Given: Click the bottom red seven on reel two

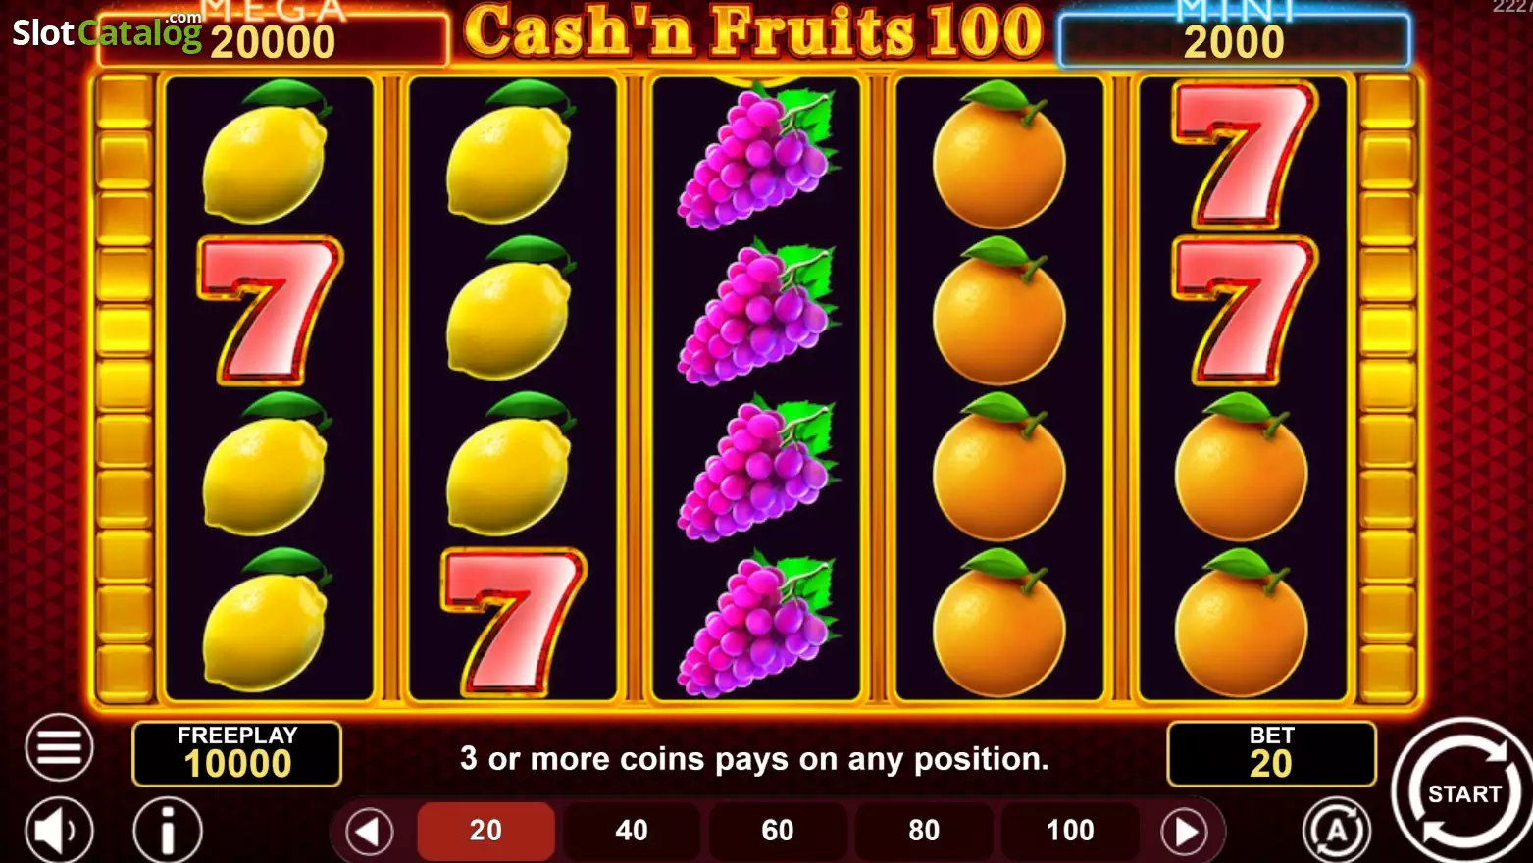Looking at the screenshot, I should (514, 622).
